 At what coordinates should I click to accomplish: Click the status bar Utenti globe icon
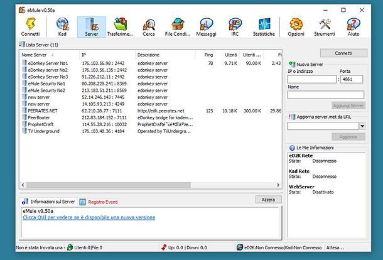click(70, 247)
